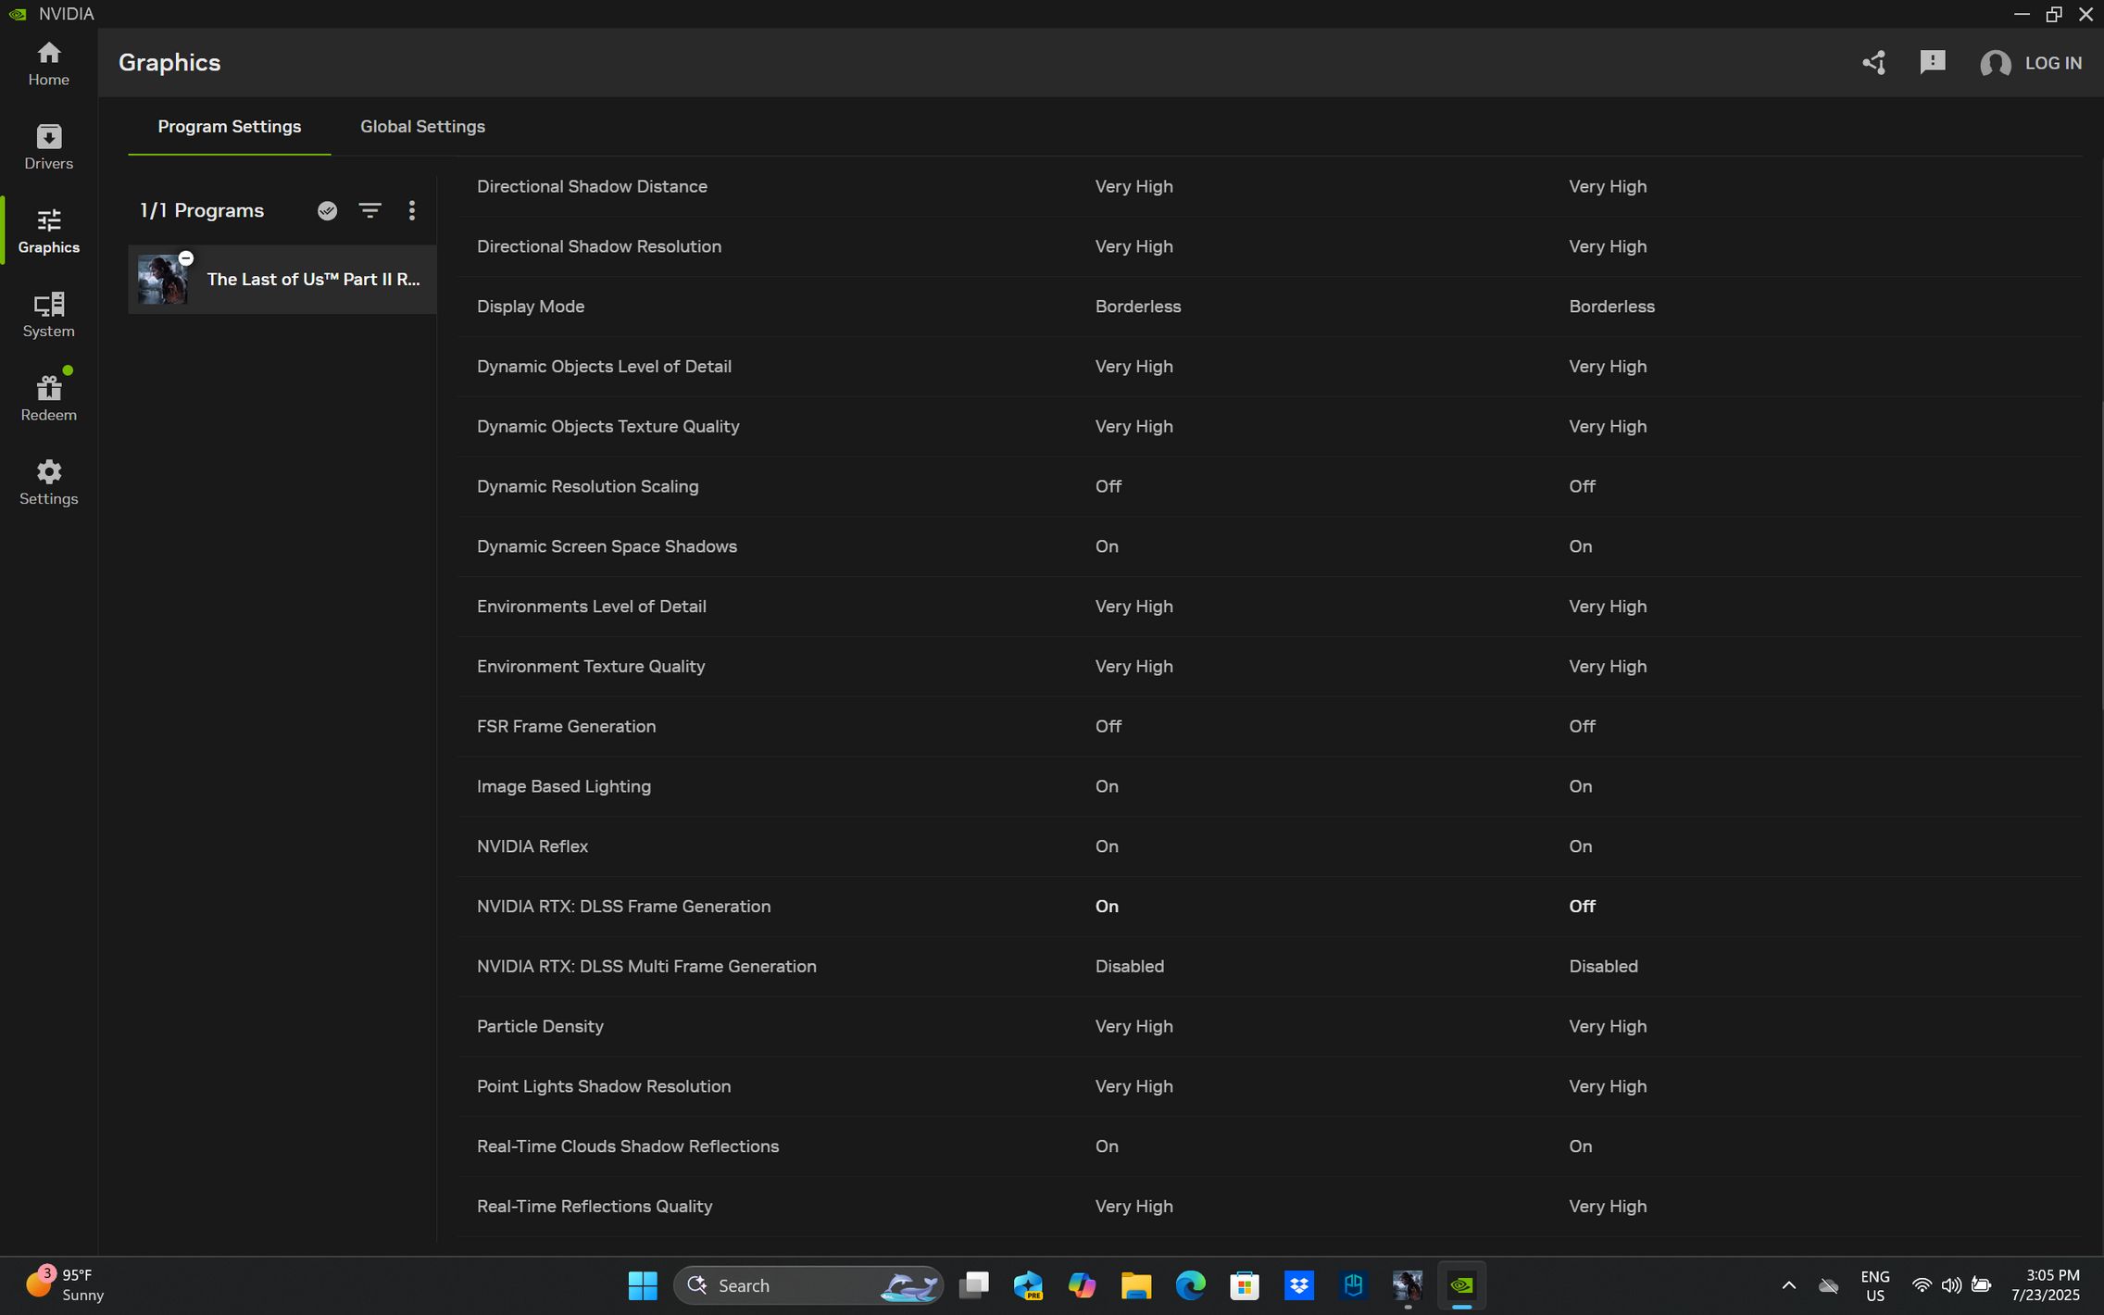The height and width of the screenshot is (1315, 2104).
Task: Click the NVIDIA logo in title bar
Action: click(x=18, y=14)
